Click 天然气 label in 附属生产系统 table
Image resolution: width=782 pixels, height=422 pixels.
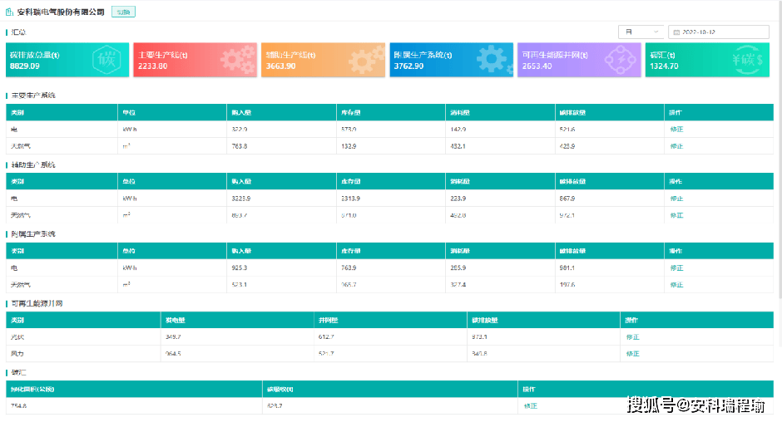(21, 284)
